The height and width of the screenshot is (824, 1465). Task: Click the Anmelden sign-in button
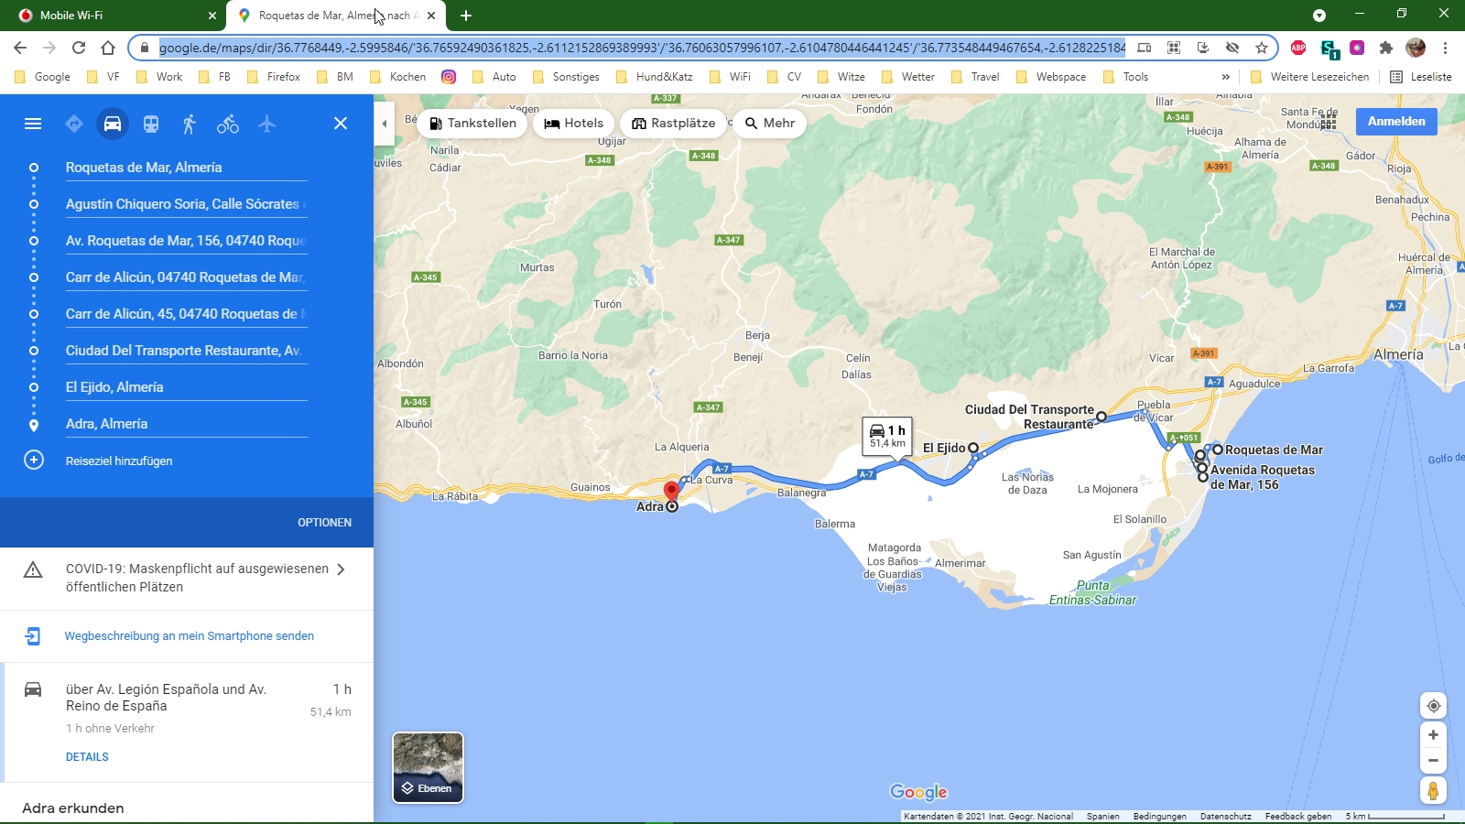1396,122
